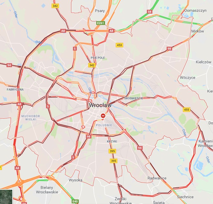Image resolution: width=213 pixels, height=204 pixels.
Task: Select the yellow 453 road shield
Action: click(x=119, y=45)
